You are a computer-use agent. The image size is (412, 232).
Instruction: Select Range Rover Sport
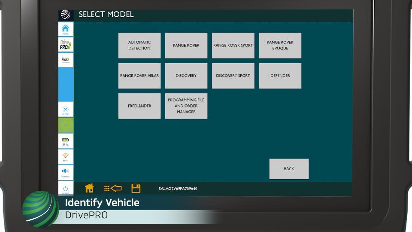coord(233,46)
